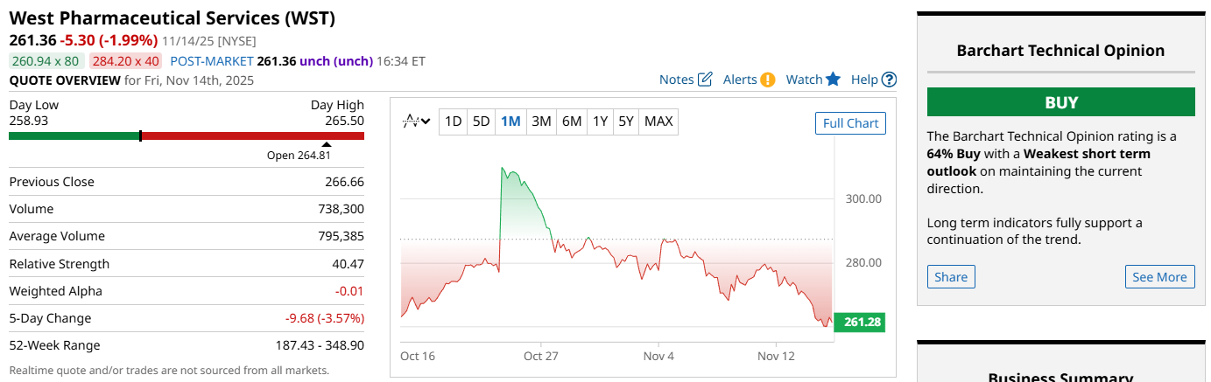1211x382 pixels.
Task: Click the Help question mark icon
Action: pos(889,80)
